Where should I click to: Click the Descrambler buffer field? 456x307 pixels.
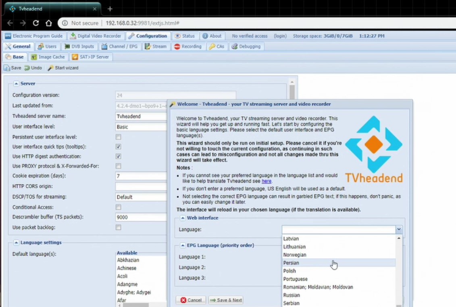coord(142,217)
